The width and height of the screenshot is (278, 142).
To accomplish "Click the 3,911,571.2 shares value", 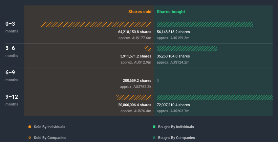I will coord(136,56).
